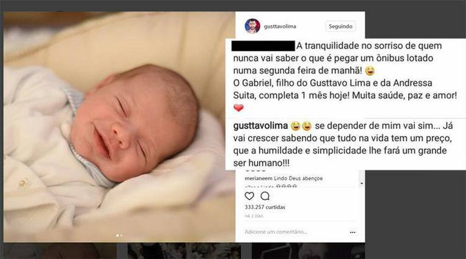Select the first carousel dot on photo

point(117,235)
